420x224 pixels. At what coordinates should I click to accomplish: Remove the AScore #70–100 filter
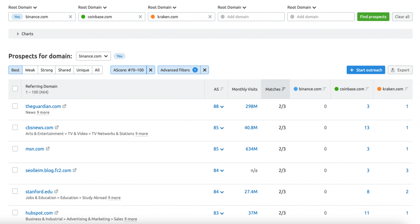coord(151,70)
